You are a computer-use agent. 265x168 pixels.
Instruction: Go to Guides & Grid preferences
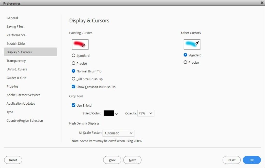click(17, 78)
